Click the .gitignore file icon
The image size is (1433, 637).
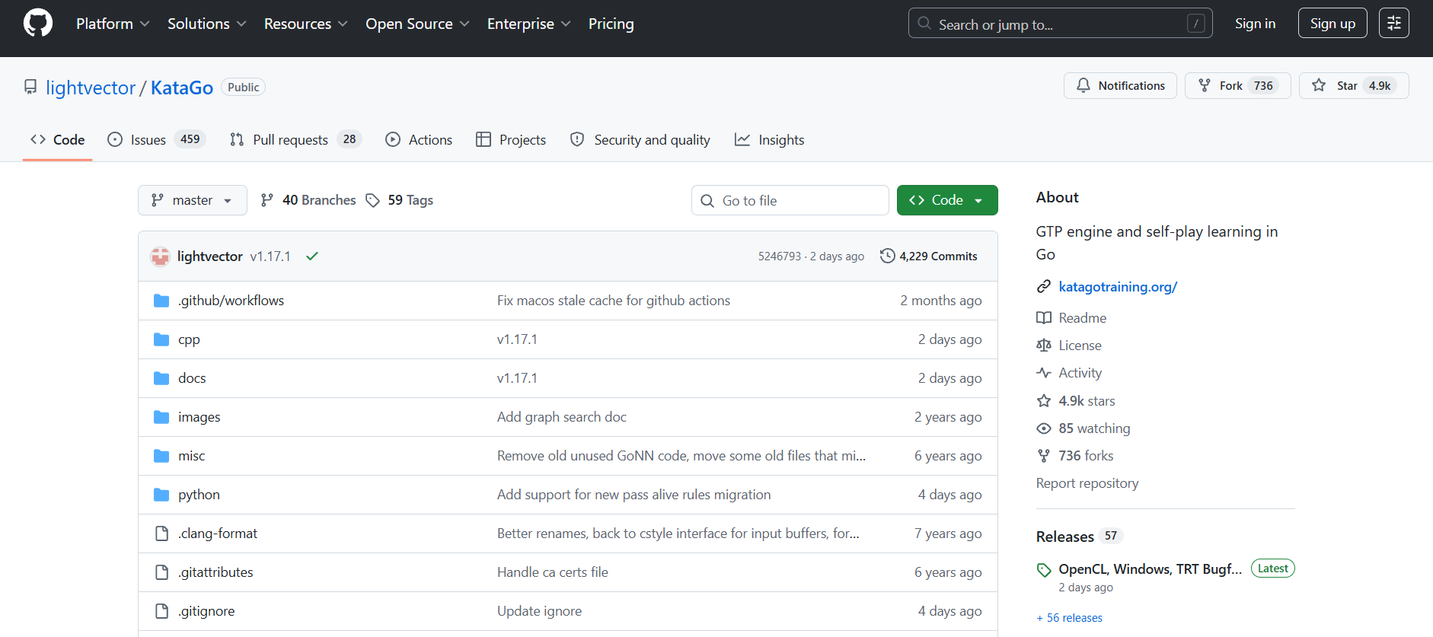coord(161,611)
